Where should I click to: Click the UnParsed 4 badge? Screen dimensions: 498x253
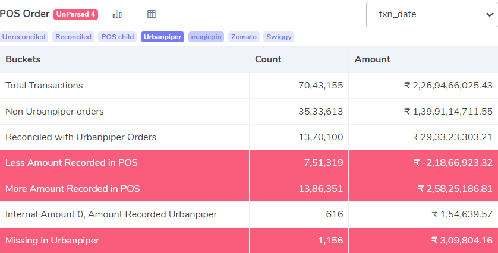[75, 14]
